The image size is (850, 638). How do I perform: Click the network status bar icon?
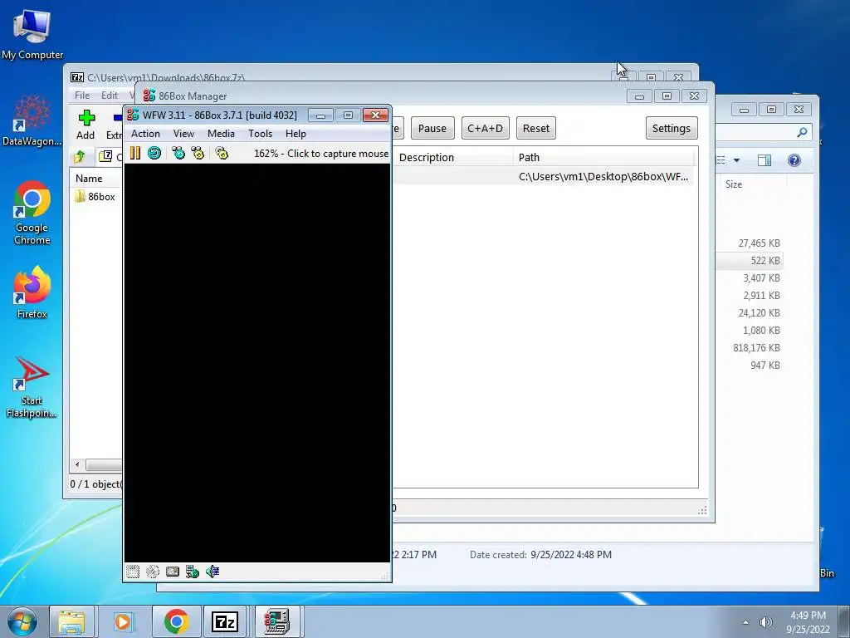point(193,572)
